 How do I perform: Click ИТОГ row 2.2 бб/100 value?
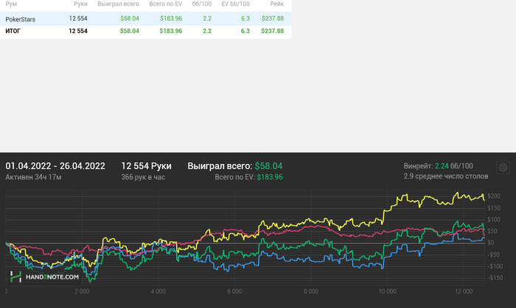pos(207,31)
